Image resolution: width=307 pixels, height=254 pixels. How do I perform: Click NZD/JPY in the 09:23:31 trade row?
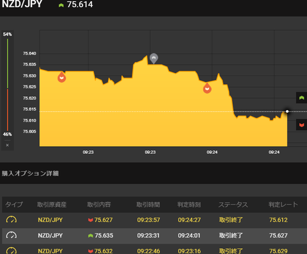tap(51, 235)
